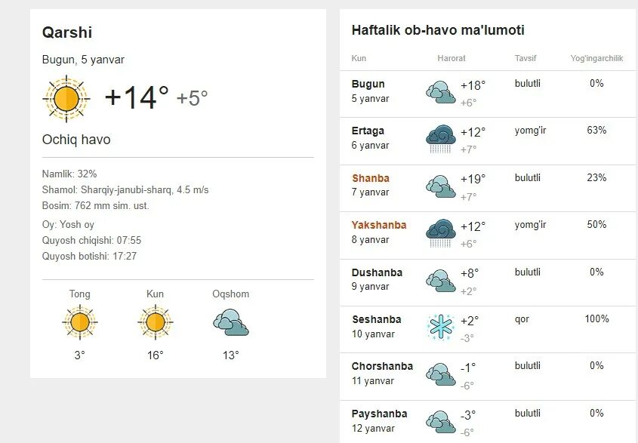The image size is (638, 443).
Task: Click the cloudy icon for Chorshanba row
Action: [x=441, y=374]
